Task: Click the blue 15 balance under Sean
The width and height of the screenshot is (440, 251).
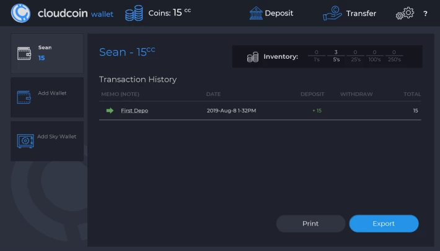Action: click(42, 58)
